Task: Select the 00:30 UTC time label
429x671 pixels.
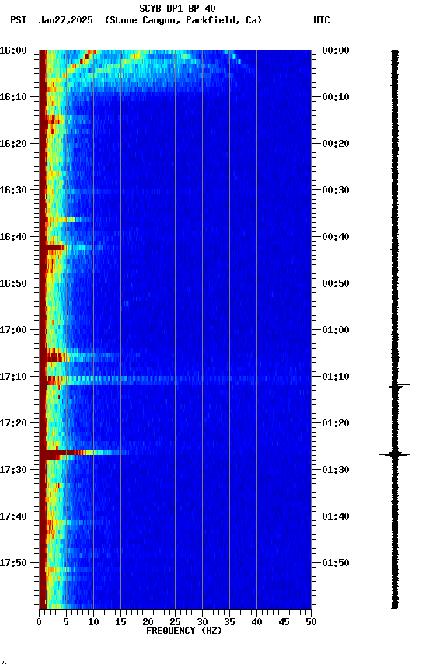Action: pos(336,190)
